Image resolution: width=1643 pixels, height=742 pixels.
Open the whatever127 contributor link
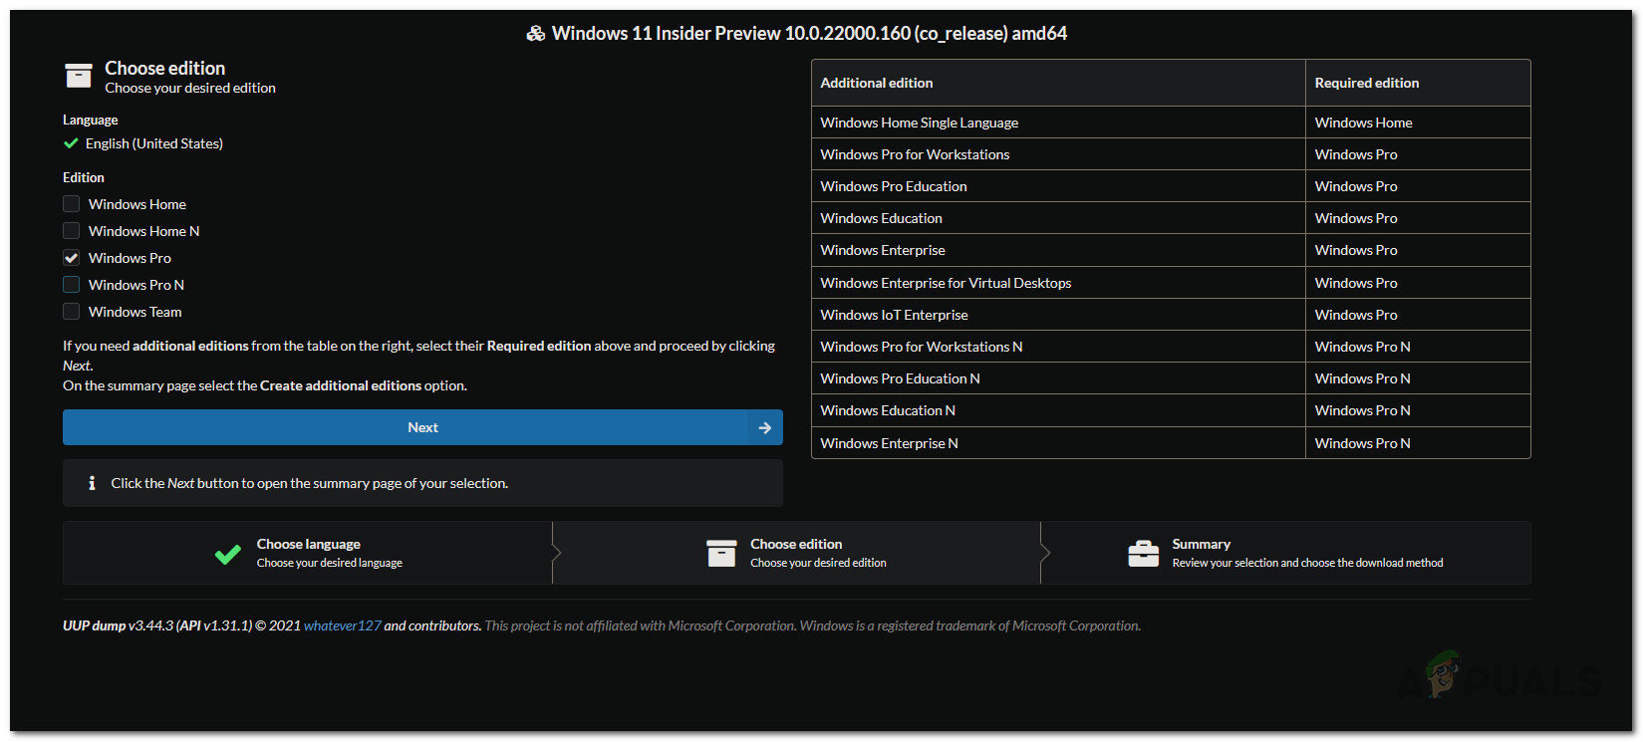(343, 625)
